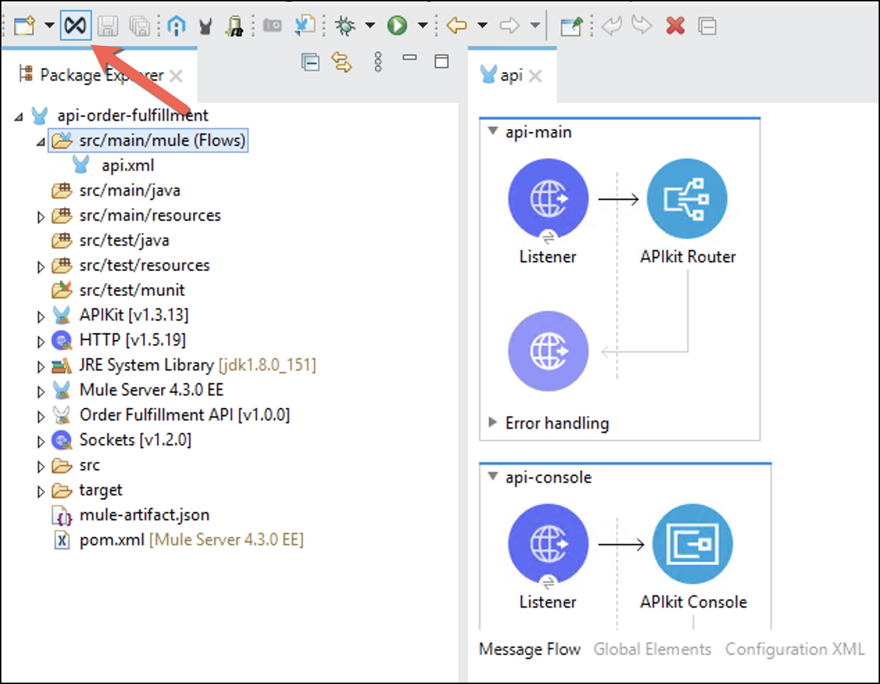The width and height of the screenshot is (880, 684).
Task: Expand the Mule Server 4.3.0 EE node
Action: pyautogui.click(x=41, y=392)
